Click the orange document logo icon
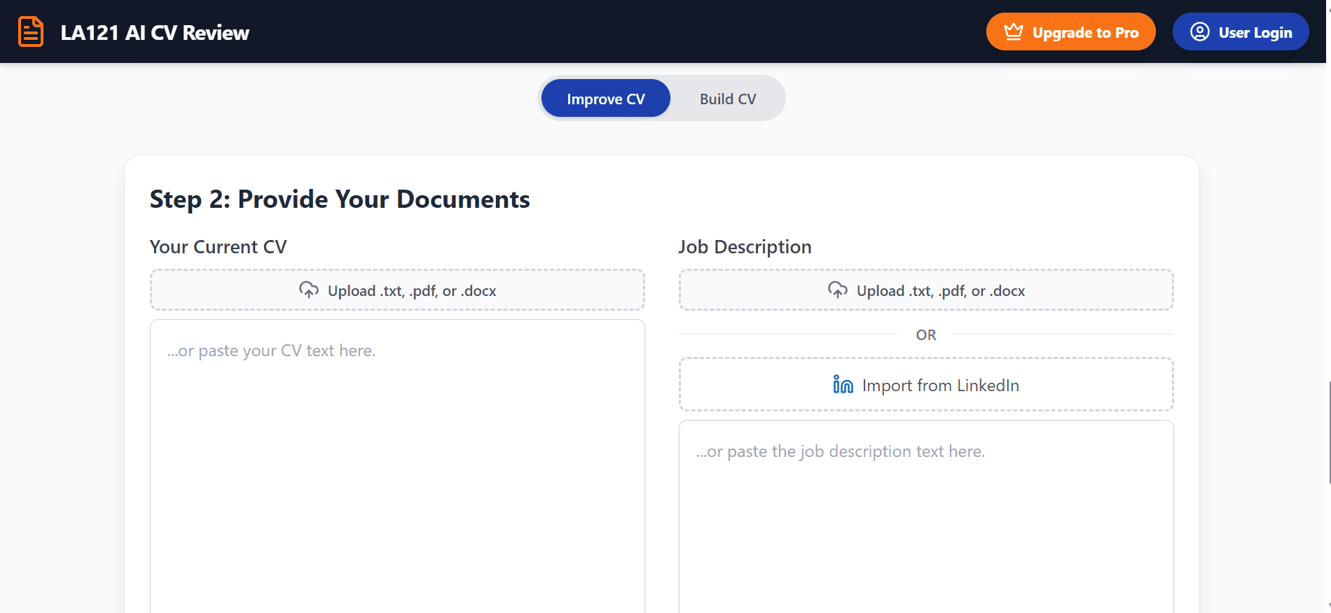This screenshot has height=613, width=1331. (x=31, y=32)
